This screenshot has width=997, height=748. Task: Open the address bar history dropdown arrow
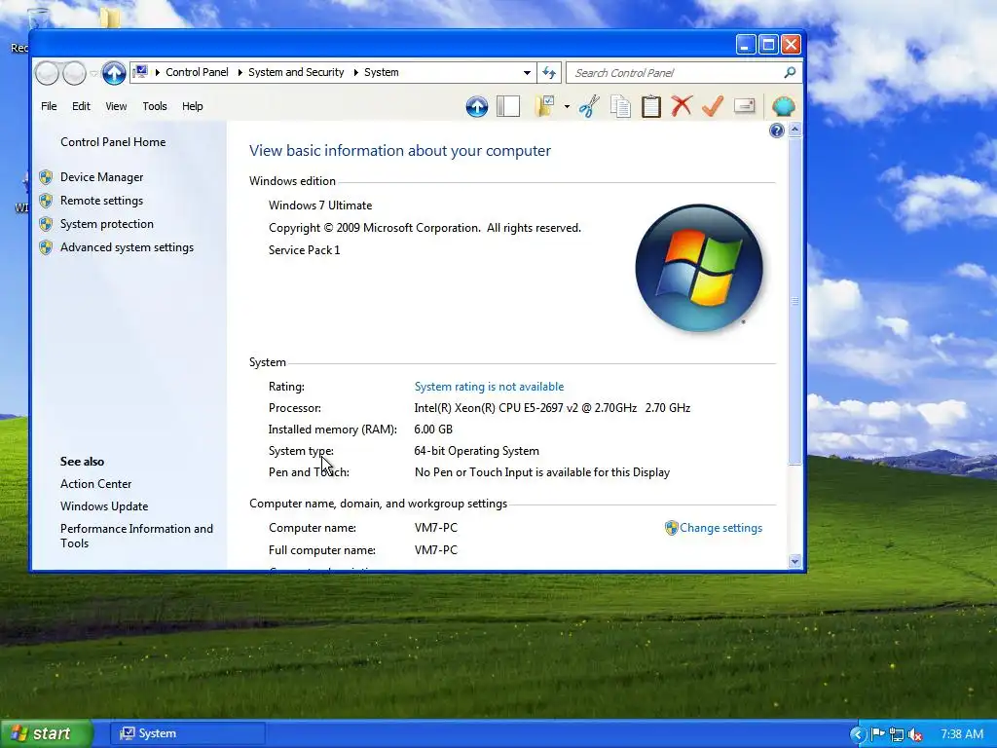tap(527, 72)
